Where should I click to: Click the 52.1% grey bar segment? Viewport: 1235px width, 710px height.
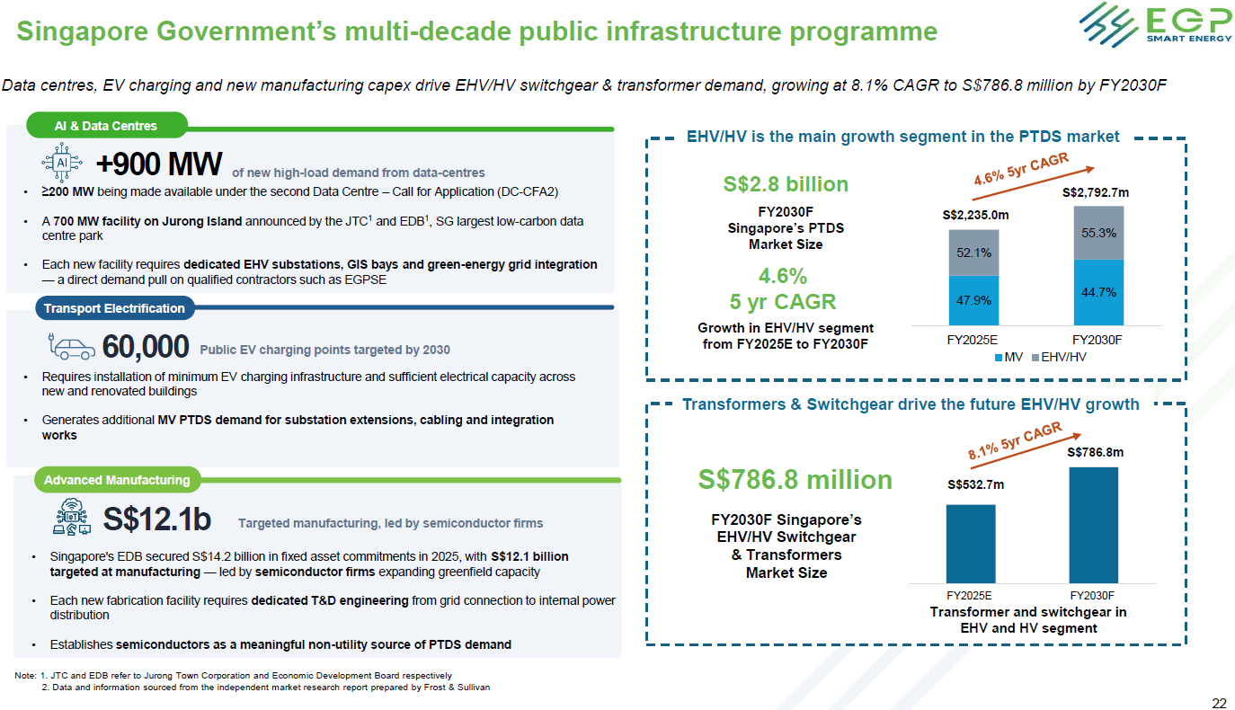pos(973,253)
